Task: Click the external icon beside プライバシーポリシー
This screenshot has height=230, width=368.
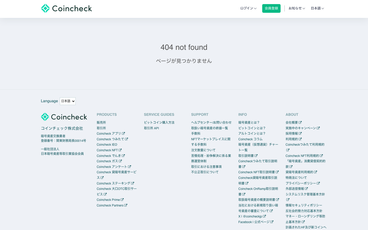Action: point(318,183)
